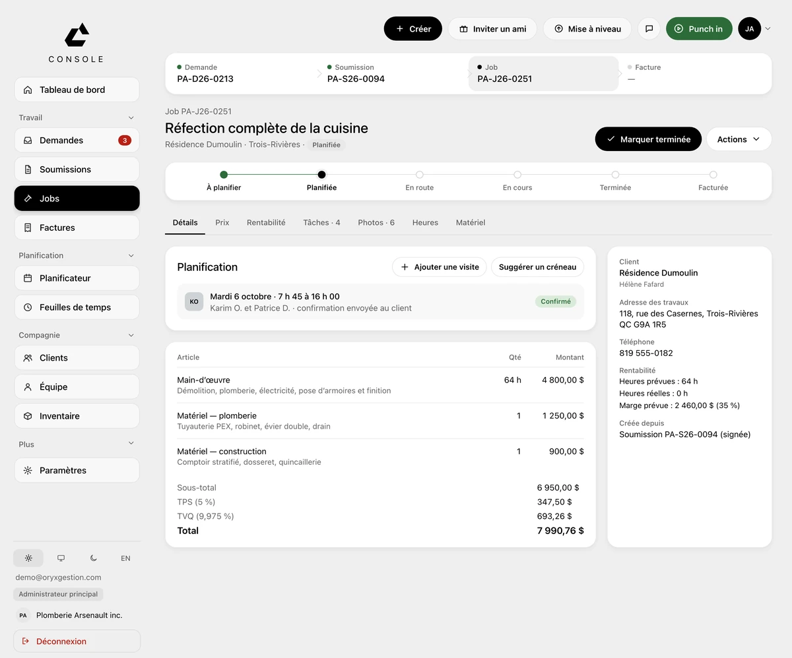Collapse the Planification sidebar section
The width and height of the screenshot is (792, 658).
pyautogui.click(x=131, y=256)
